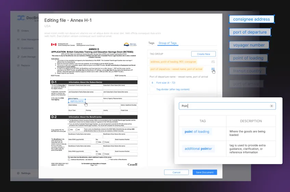Check the YES checkbox in the document
Image resolution: width=290 pixels, height=192 pixels.
point(69,130)
